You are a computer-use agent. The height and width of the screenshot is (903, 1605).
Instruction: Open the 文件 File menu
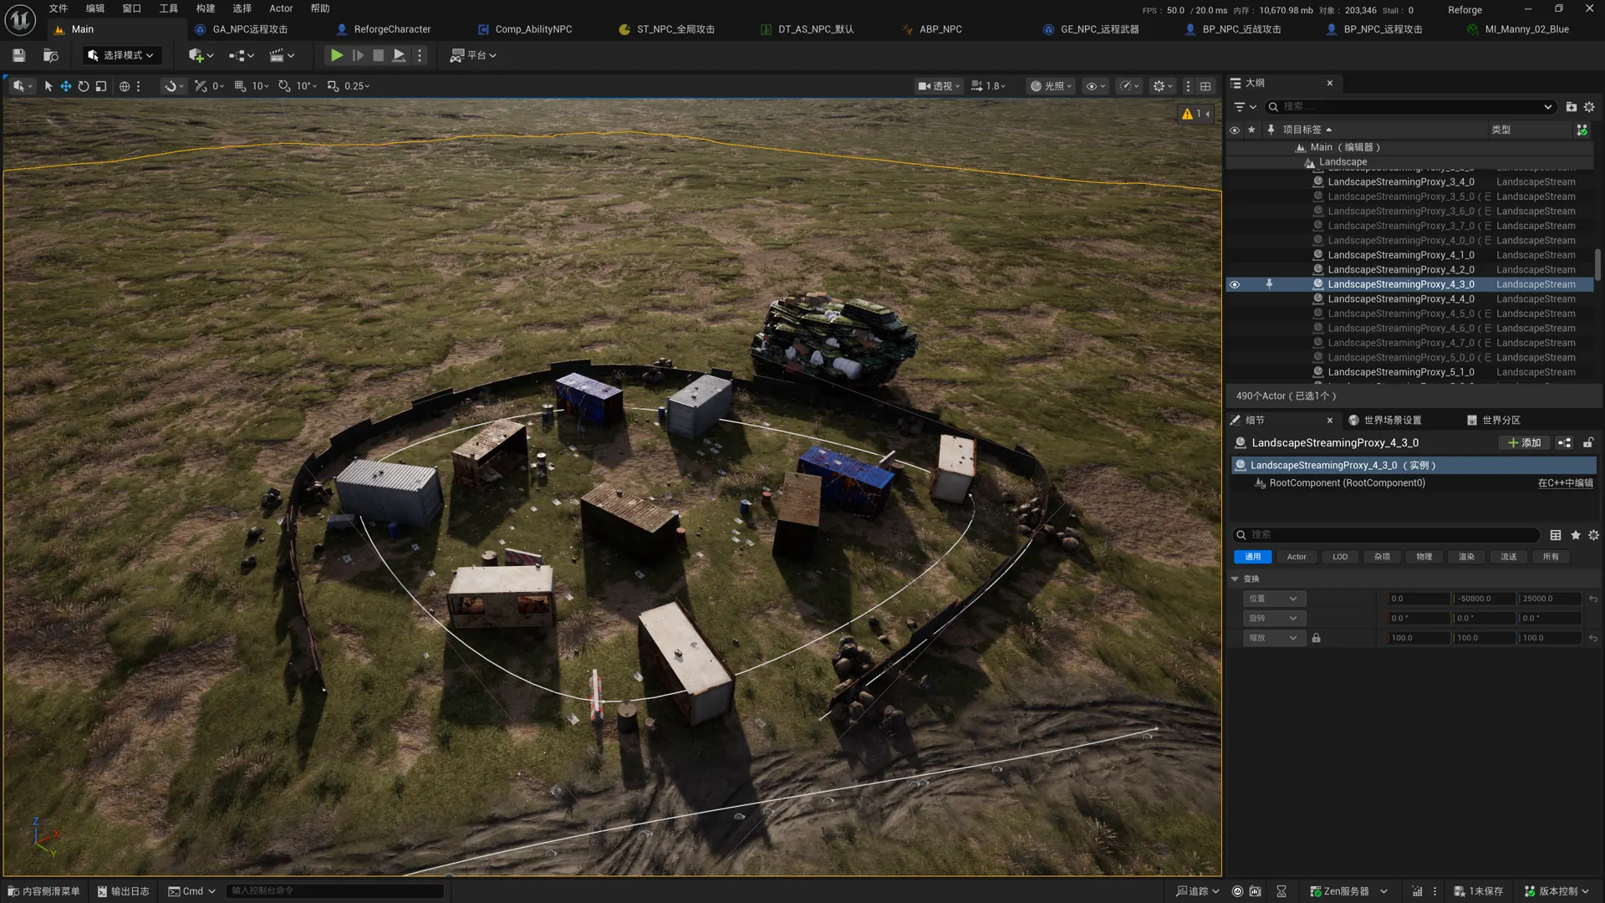click(x=59, y=8)
